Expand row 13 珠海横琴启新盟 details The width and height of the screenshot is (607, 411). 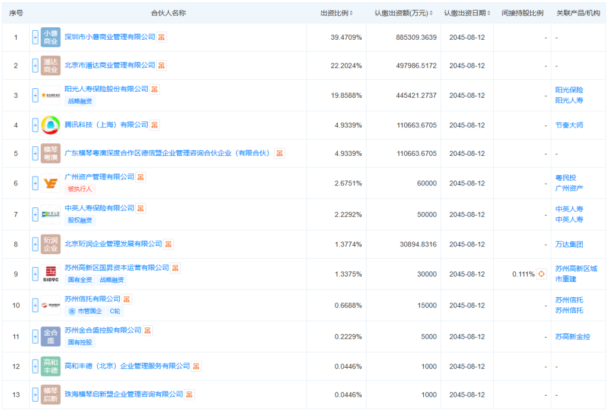35,394
